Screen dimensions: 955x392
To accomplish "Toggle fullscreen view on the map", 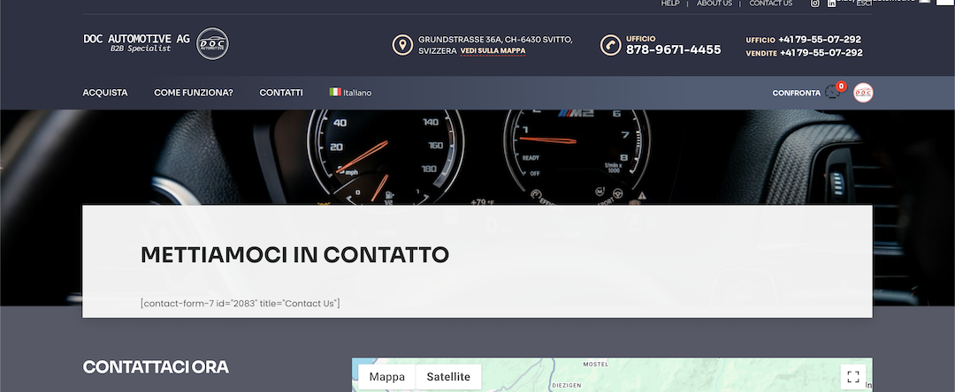I will [x=853, y=376].
